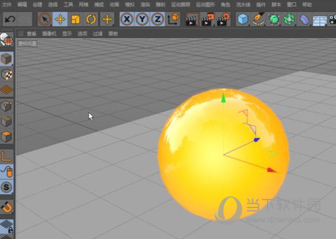Open the 流水线 (Pipeline) menu
The height and width of the screenshot is (239, 336).
[243, 5]
